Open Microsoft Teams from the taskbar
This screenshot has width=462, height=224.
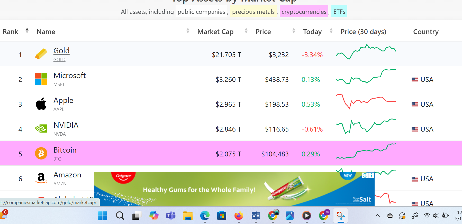pos(171,216)
